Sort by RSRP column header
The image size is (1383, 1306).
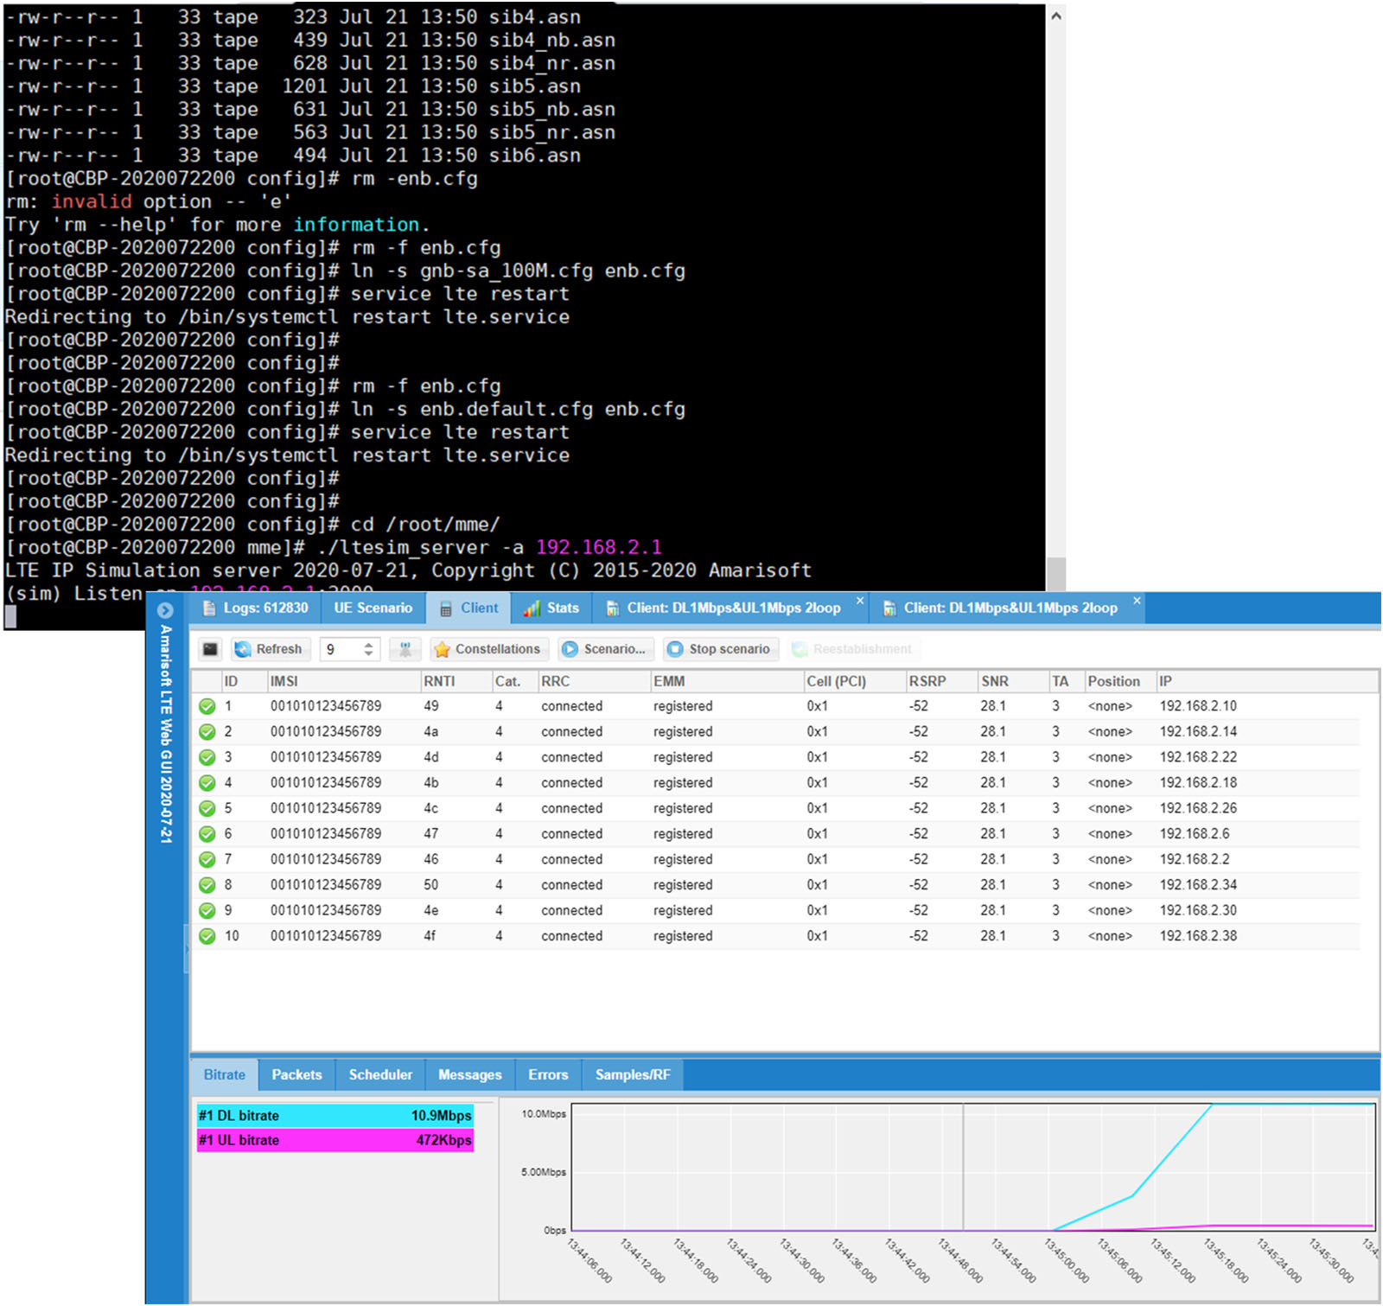click(x=940, y=681)
